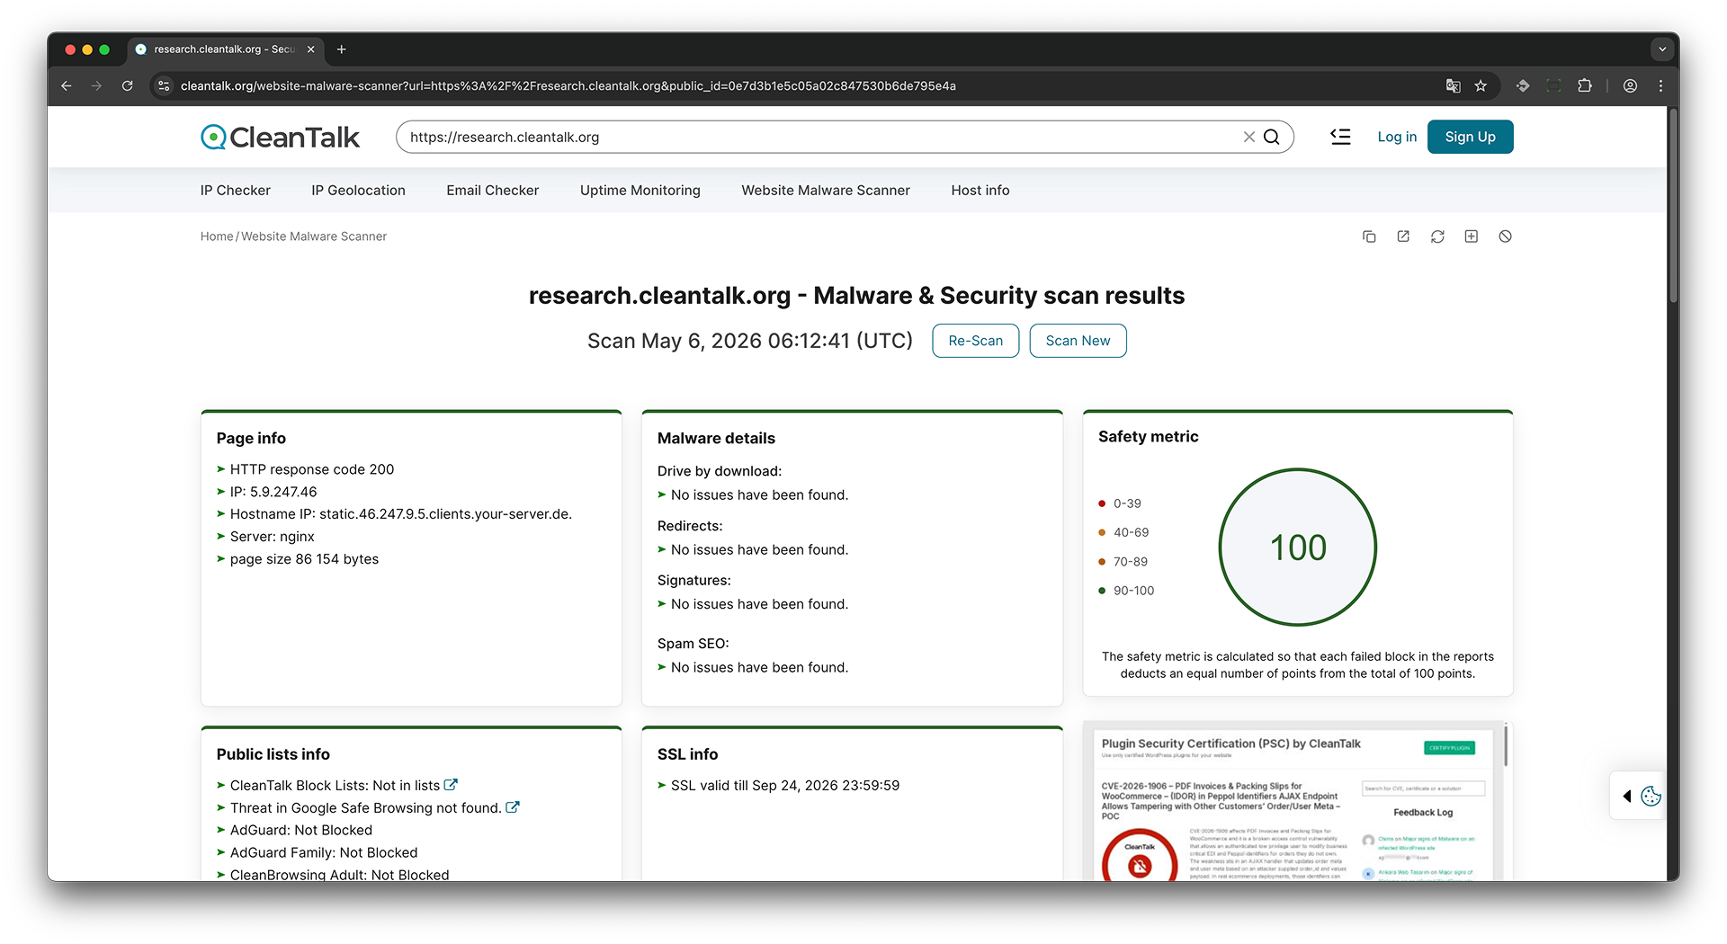Open Uptime Monitoring menu item

tap(640, 190)
